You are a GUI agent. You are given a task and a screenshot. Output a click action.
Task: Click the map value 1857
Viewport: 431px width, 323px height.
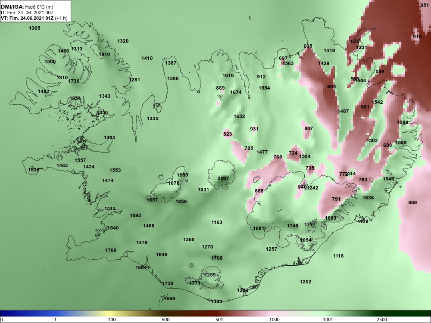pyautogui.click(x=152, y=200)
